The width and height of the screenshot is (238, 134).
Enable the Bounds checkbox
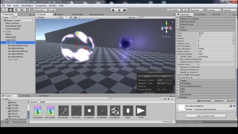pos(226,101)
